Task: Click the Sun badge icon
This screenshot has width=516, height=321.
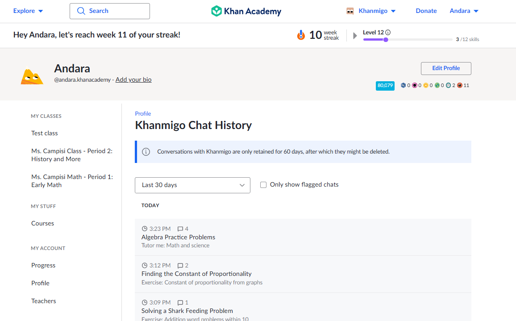Action: 426,85
